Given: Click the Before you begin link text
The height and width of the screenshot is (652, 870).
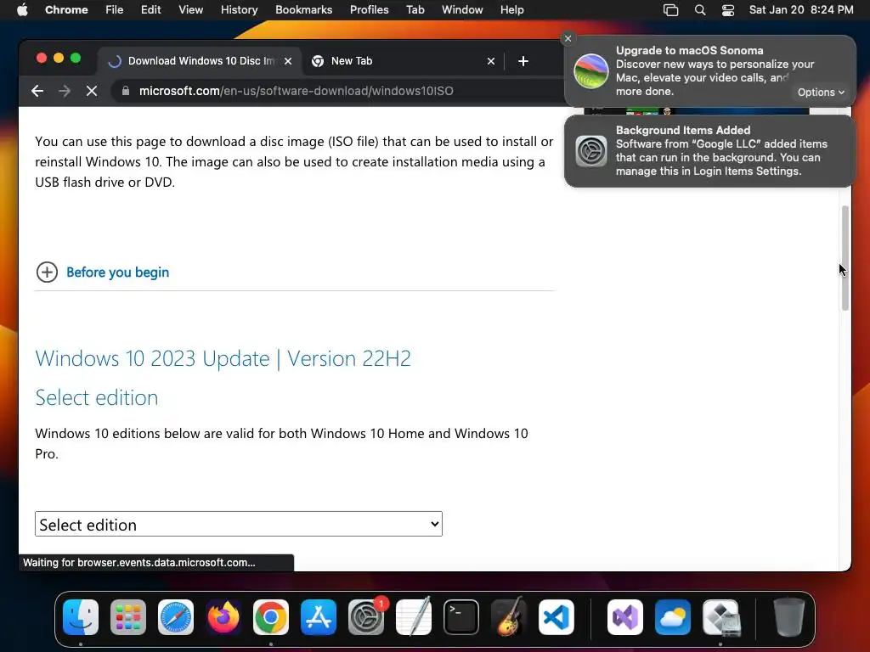Looking at the screenshot, I should (117, 273).
